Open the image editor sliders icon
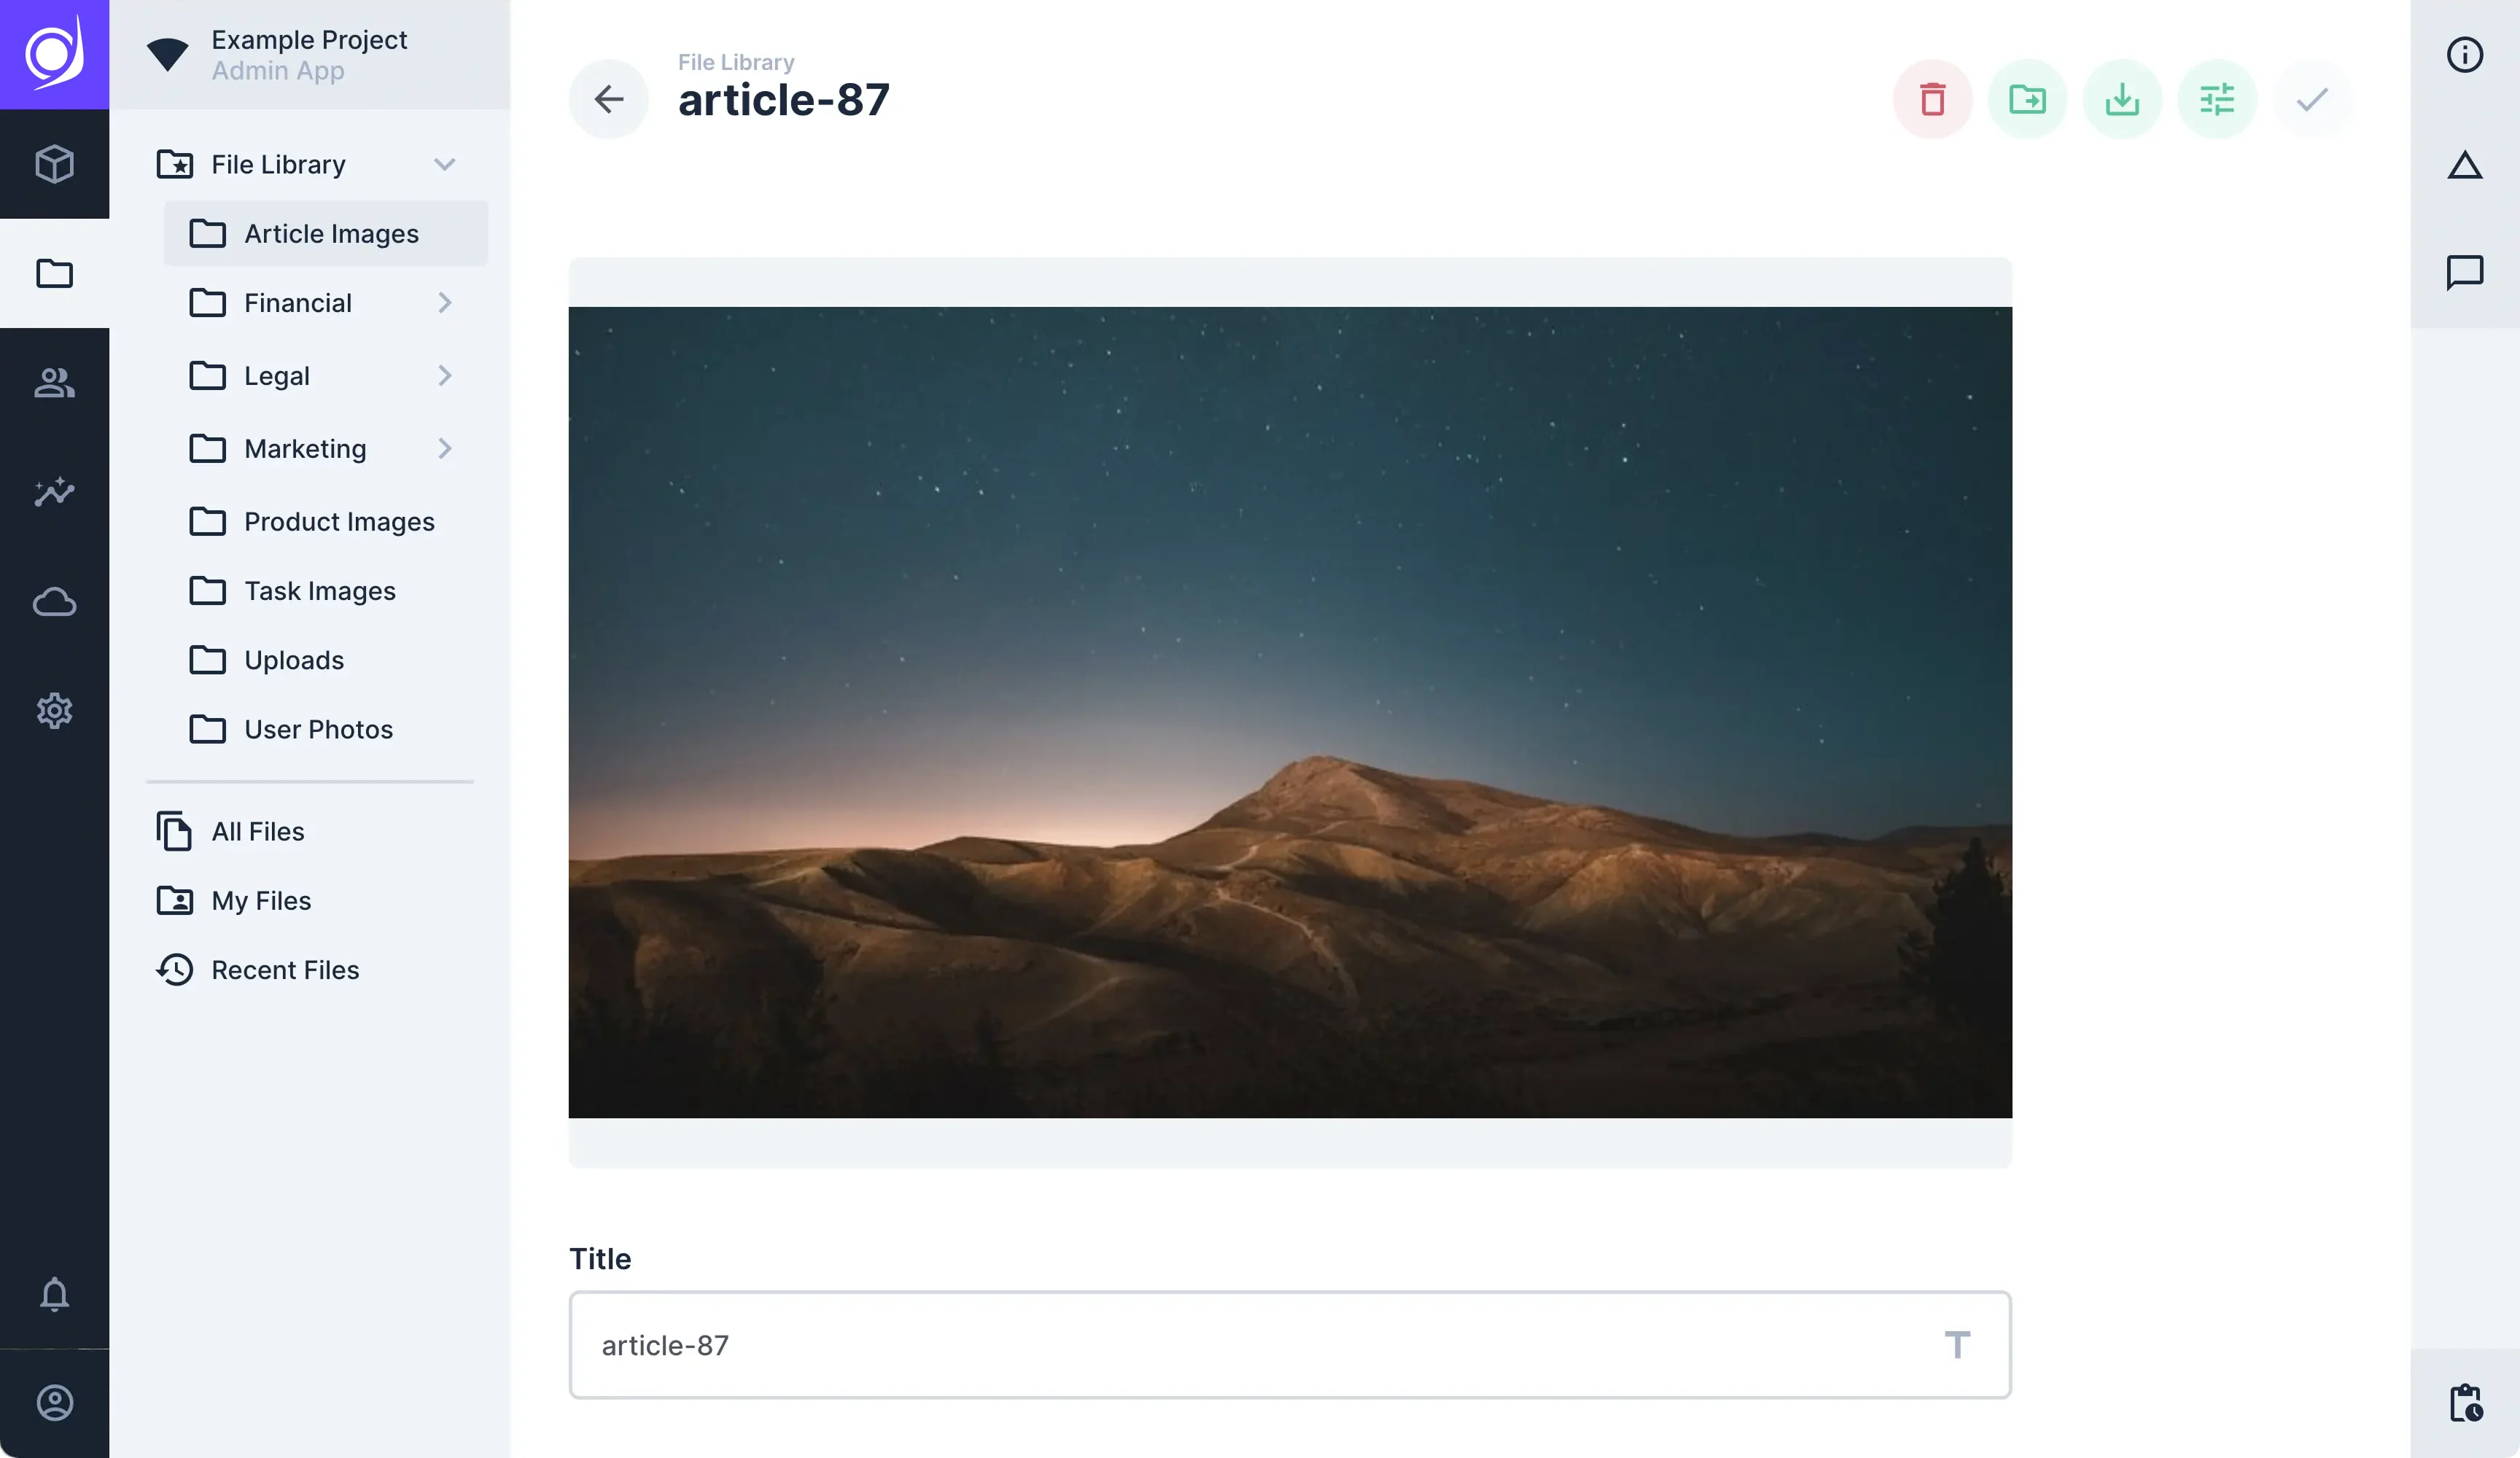The image size is (2520, 1458). (2217, 99)
